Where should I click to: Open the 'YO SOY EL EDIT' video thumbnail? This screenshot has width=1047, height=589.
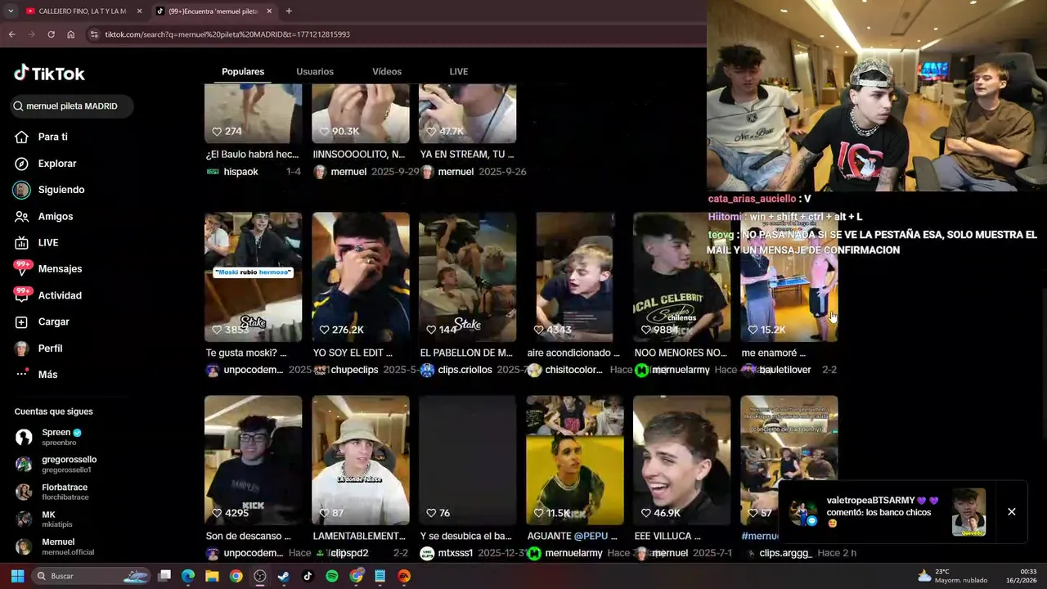360,277
